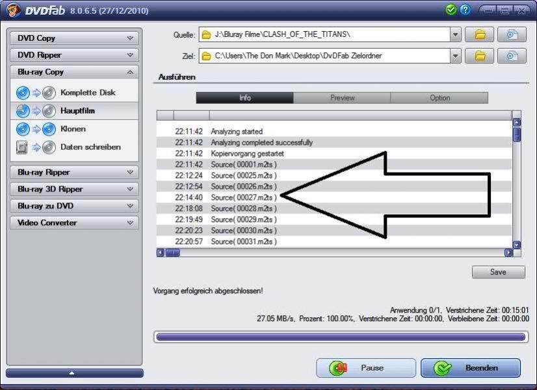
Task: Select log row 'Kopiervorgang gestartet'
Action: [x=334, y=154]
